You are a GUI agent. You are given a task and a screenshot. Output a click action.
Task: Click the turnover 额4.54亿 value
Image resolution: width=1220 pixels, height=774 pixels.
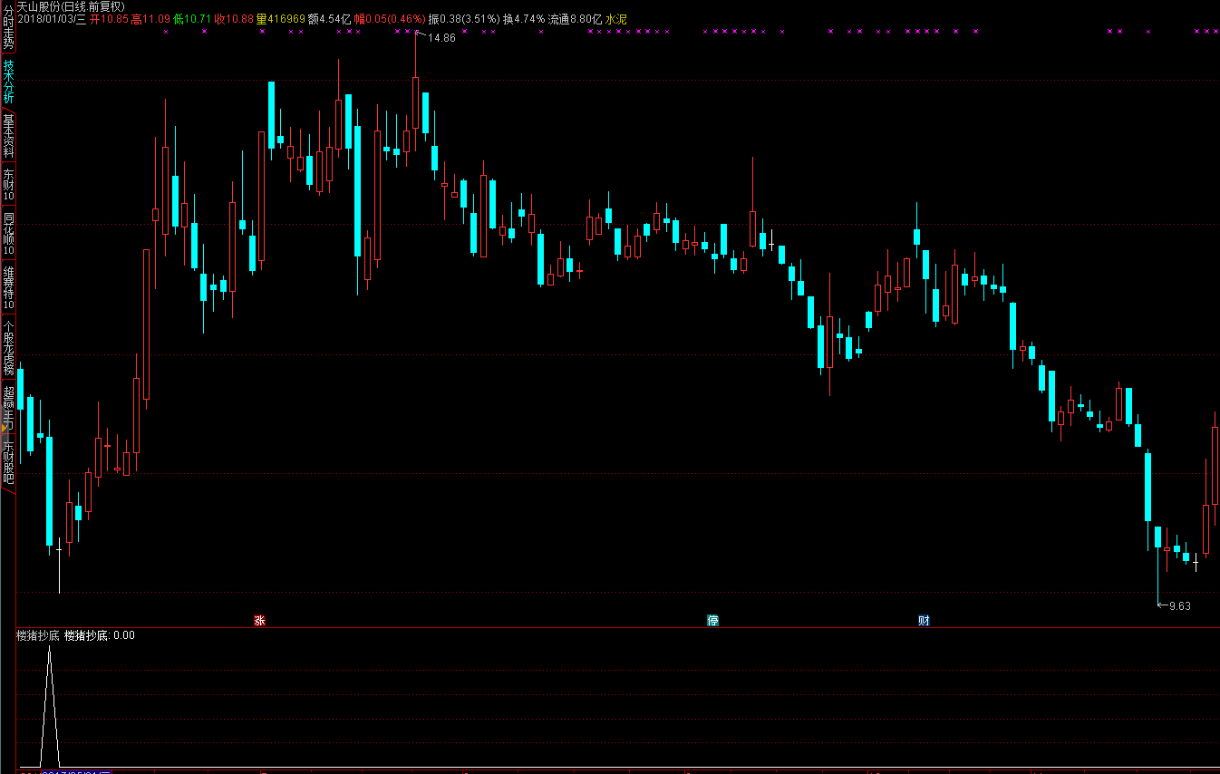pos(329,18)
